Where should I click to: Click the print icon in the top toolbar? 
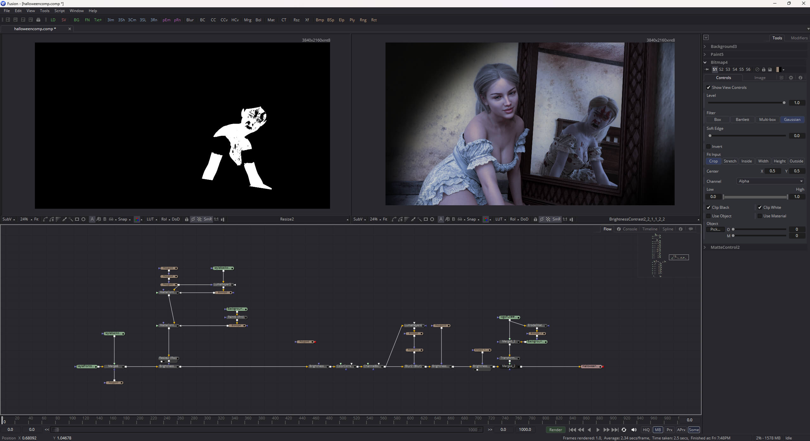[38, 20]
